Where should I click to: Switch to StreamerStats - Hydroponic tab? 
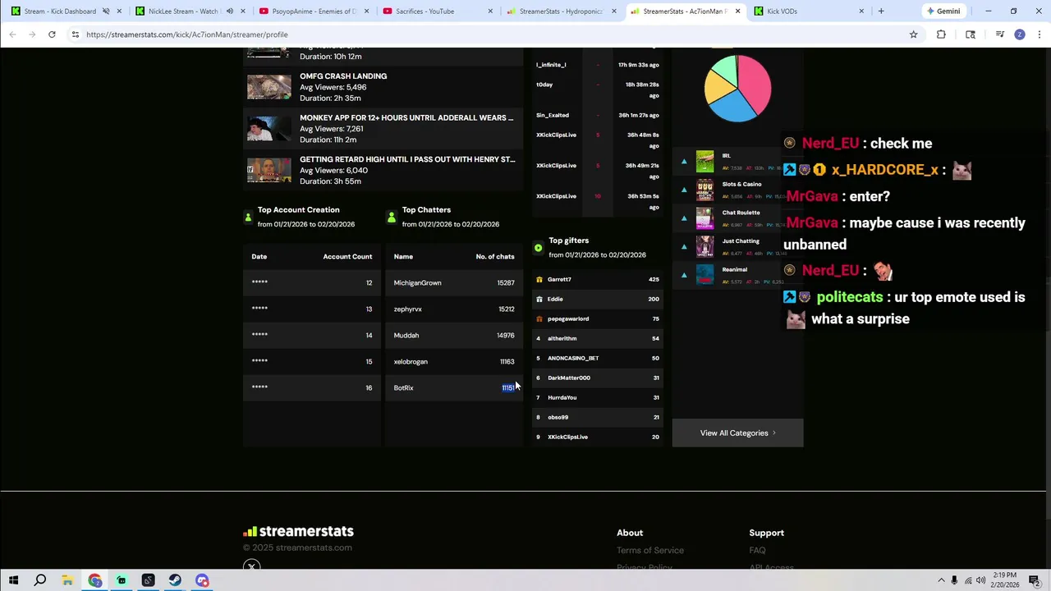[x=561, y=11]
